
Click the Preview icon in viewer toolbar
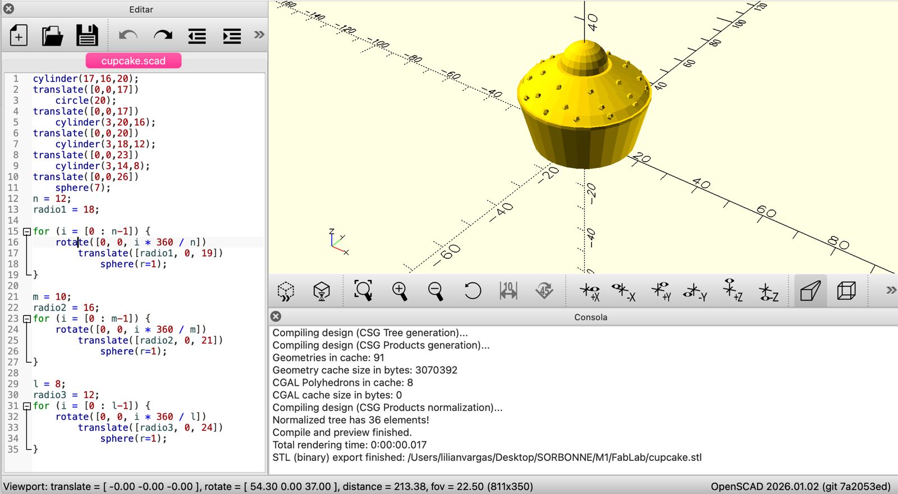(286, 291)
